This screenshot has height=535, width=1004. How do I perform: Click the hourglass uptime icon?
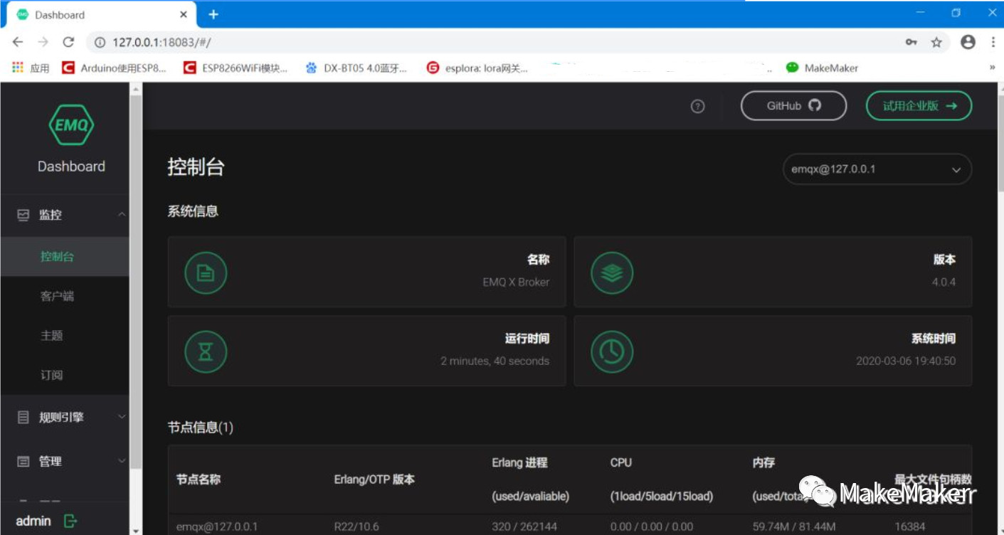click(206, 351)
